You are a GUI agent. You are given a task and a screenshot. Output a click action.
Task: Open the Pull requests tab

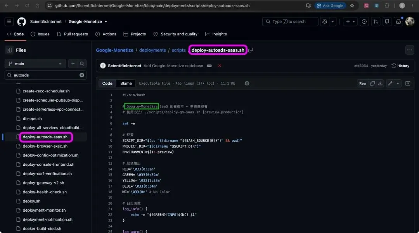coord(73,34)
